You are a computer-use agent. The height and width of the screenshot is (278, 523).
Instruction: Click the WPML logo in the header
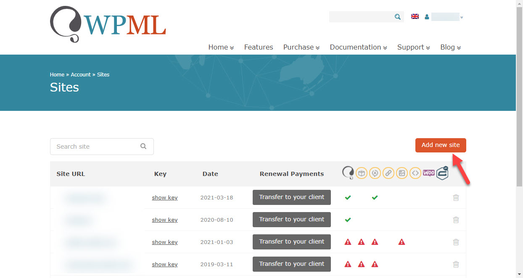[108, 24]
